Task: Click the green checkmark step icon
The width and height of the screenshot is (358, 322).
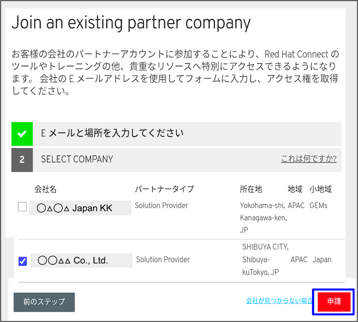Action: click(x=22, y=134)
